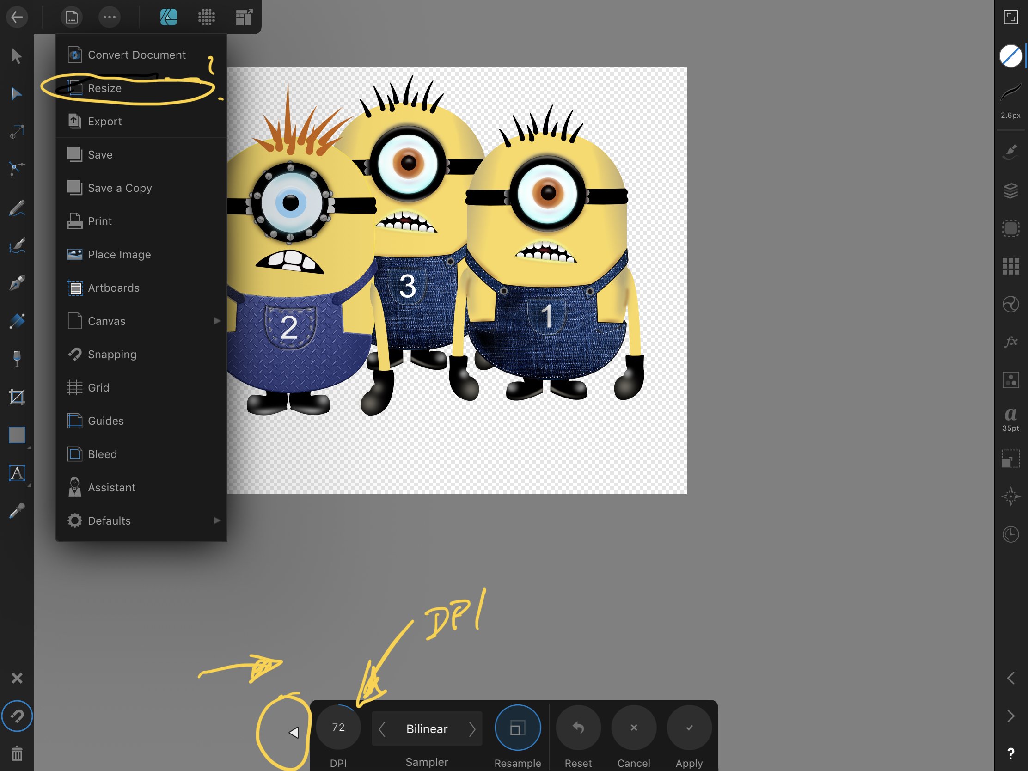The image size is (1028, 771).
Task: Select the Crop tool
Action: (x=17, y=397)
